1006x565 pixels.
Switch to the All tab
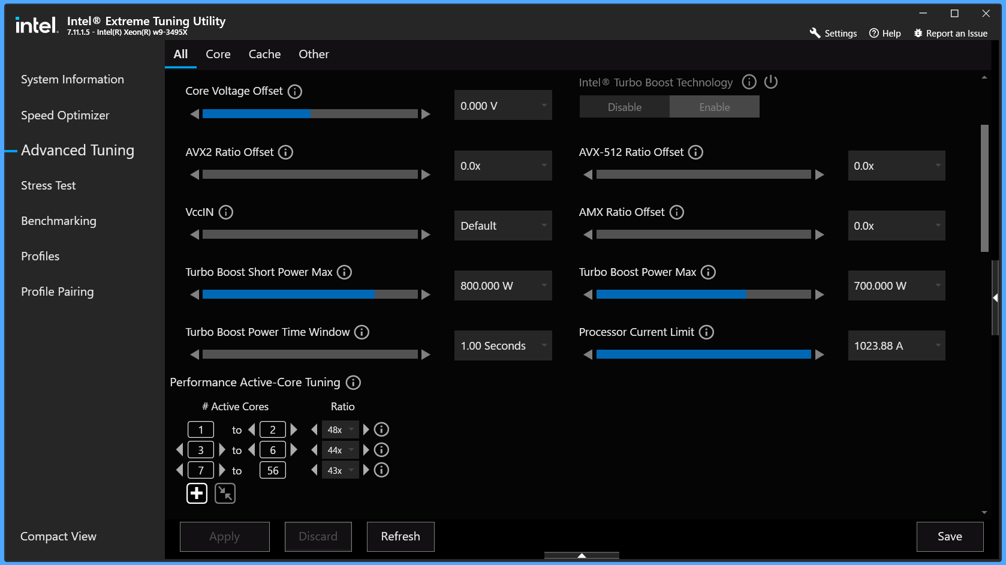[x=180, y=54]
